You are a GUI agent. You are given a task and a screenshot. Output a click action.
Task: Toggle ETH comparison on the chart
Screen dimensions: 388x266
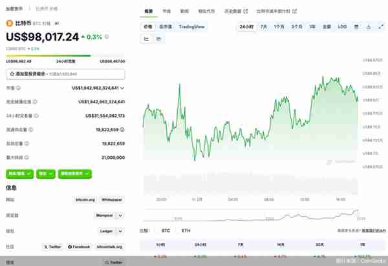click(x=186, y=230)
